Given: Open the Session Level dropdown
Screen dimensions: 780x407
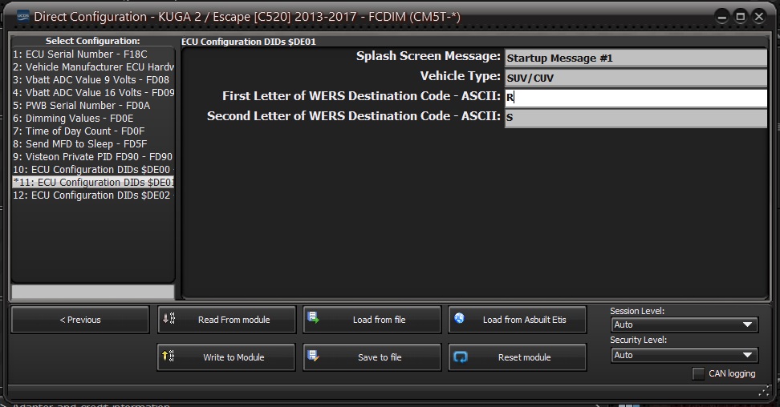Looking at the screenshot, I should click(x=684, y=324).
